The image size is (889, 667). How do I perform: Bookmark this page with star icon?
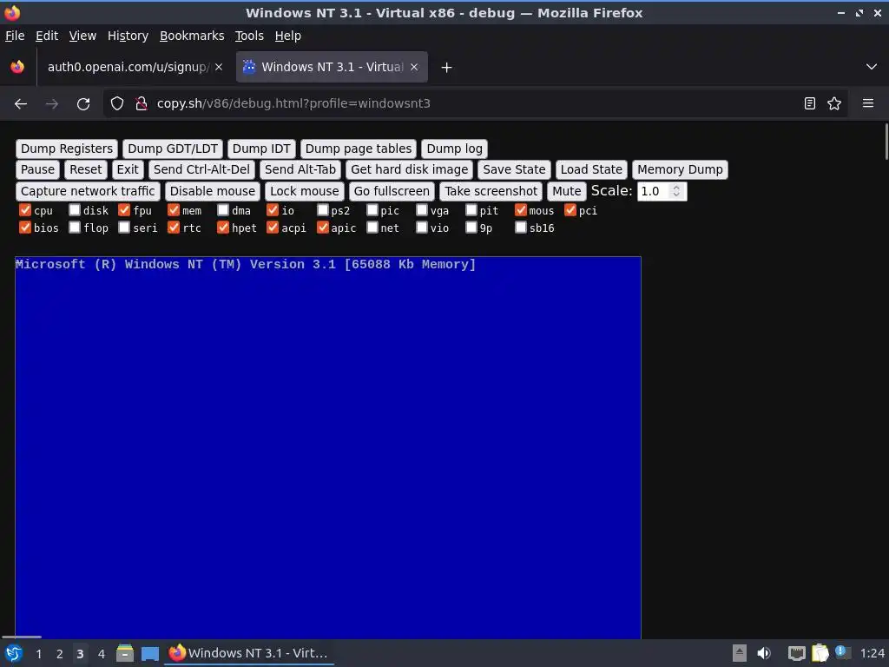pos(834,104)
